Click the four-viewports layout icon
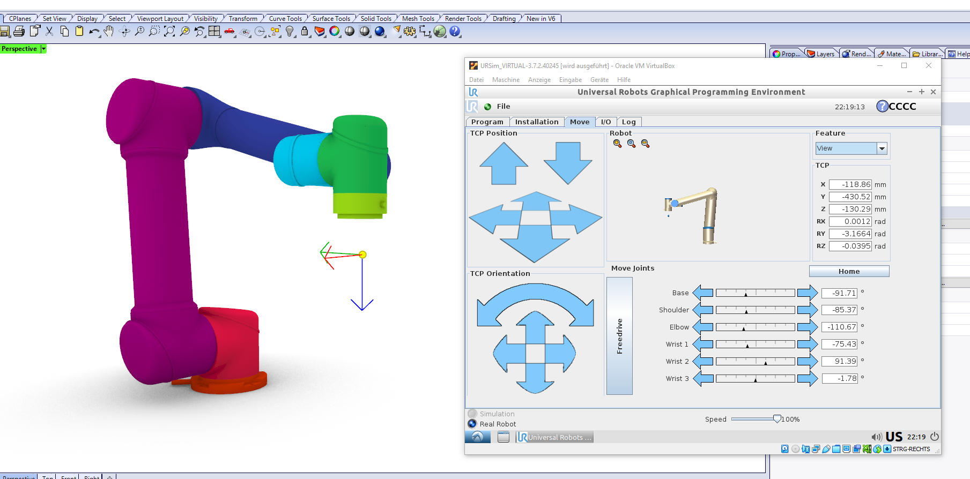This screenshot has height=479, width=970. point(214,32)
